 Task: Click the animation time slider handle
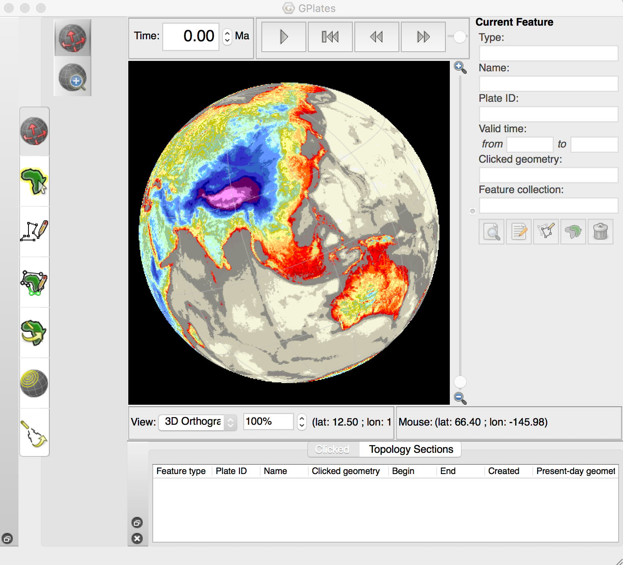(x=460, y=37)
